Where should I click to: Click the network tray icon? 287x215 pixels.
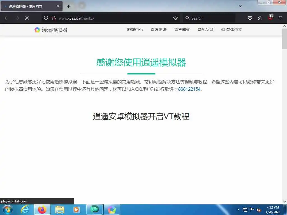[245, 210]
